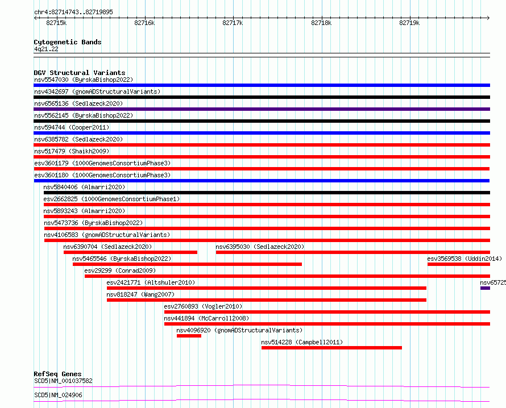Click the nsv6390704 (Sedlazeck2020) label
Screen dimensions: 506x408
[107, 247]
